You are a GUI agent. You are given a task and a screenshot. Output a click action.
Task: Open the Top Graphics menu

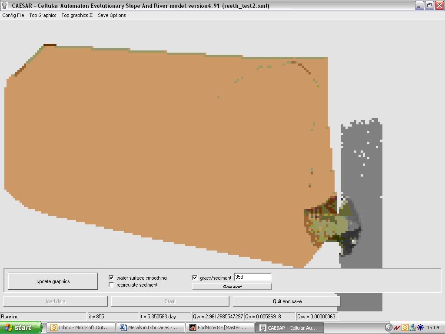click(x=43, y=15)
